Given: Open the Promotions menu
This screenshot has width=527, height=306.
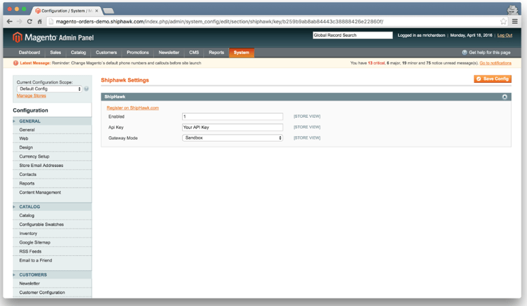Looking at the screenshot, I should tap(138, 53).
